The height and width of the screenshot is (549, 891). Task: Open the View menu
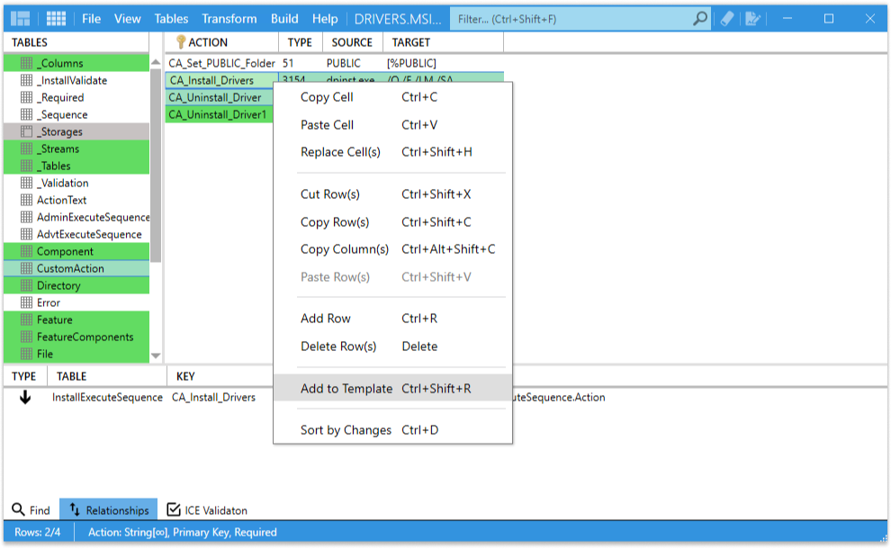[127, 19]
